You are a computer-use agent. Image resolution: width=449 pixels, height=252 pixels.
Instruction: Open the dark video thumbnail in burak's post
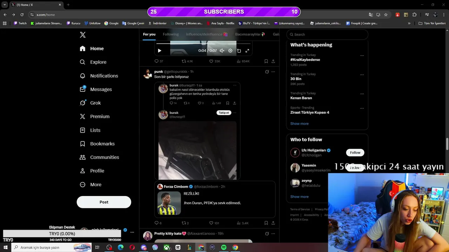point(197,150)
